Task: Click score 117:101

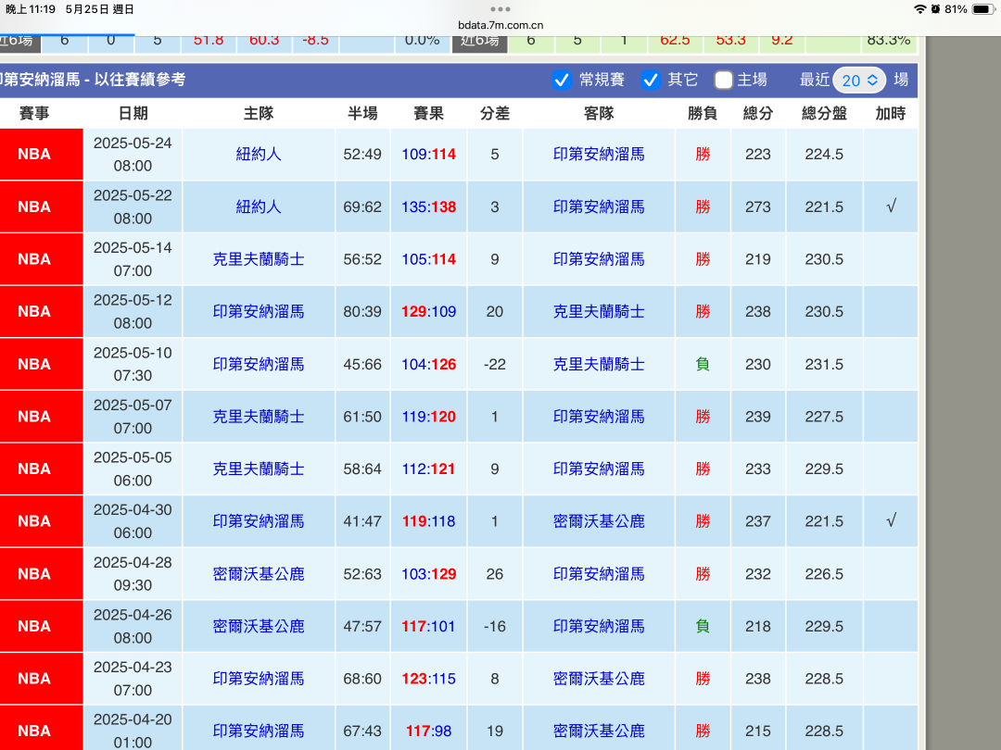Action: click(x=429, y=626)
